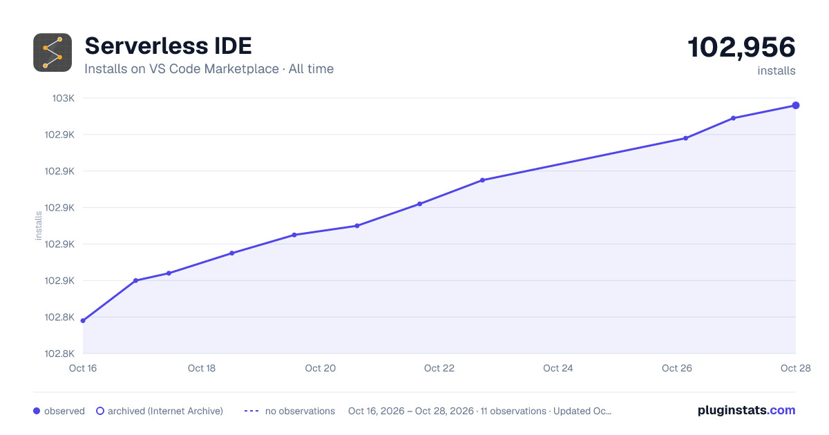Click the Oct 26 x-axis label

(677, 368)
